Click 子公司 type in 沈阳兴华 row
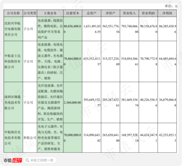This screenshot has width=182, height=166. (x=28, y=29)
